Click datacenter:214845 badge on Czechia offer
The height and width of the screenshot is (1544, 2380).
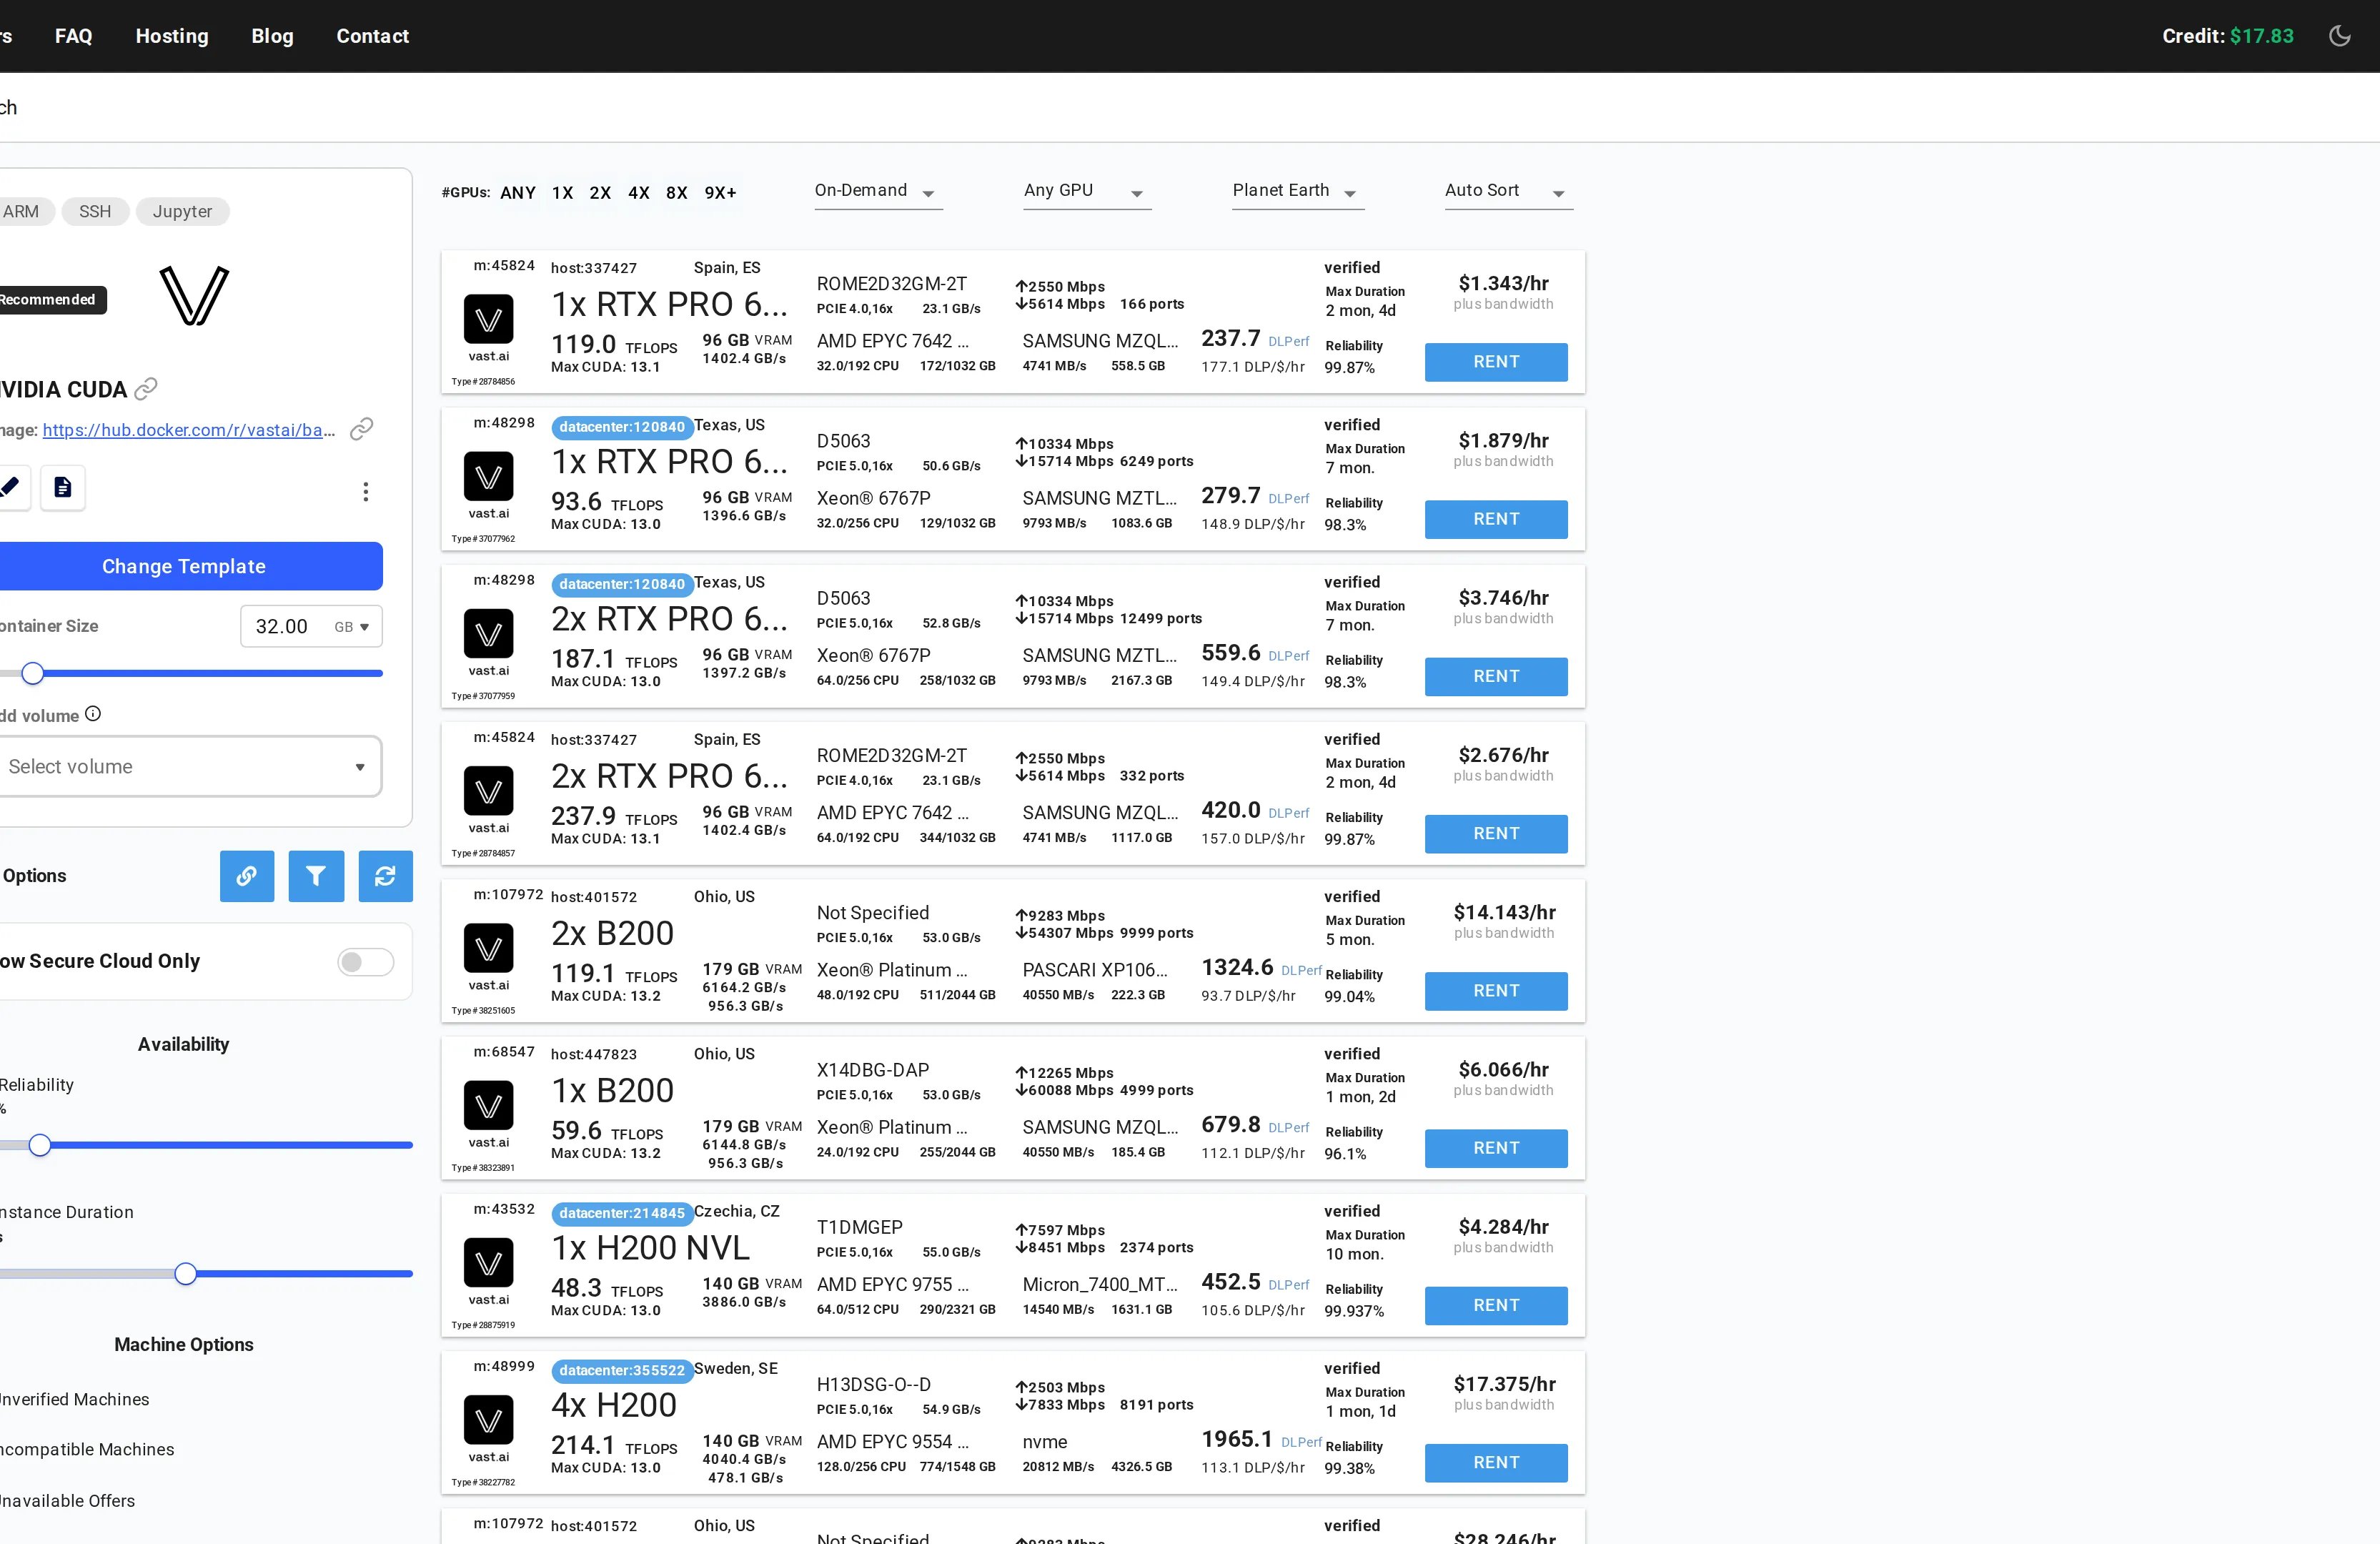pyautogui.click(x=622, y=1213)
